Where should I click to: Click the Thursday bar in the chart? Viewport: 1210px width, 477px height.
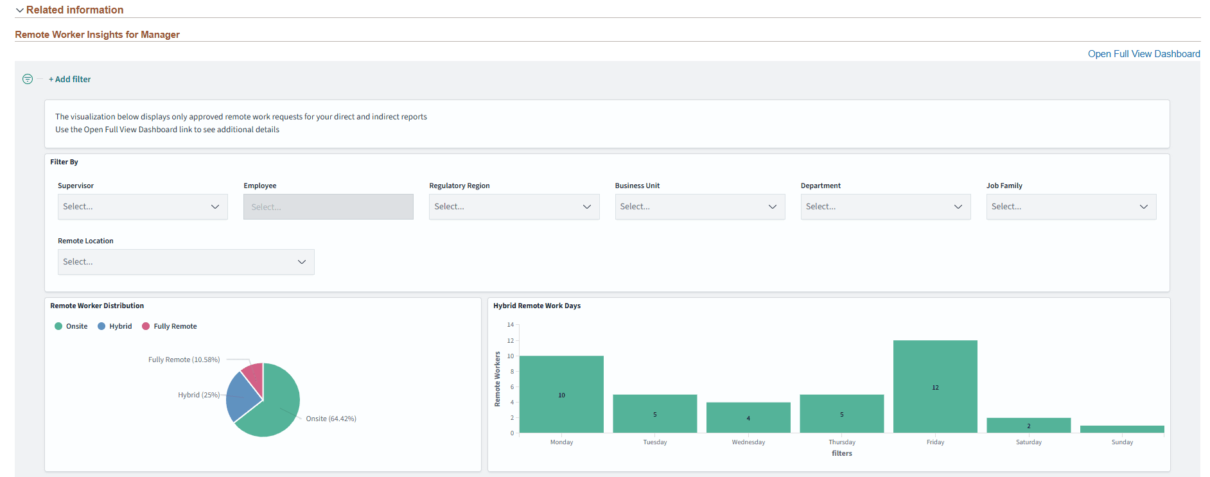842,413
